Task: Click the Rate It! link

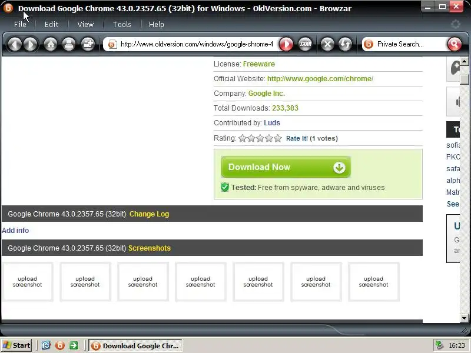Action: click(297, 138)
